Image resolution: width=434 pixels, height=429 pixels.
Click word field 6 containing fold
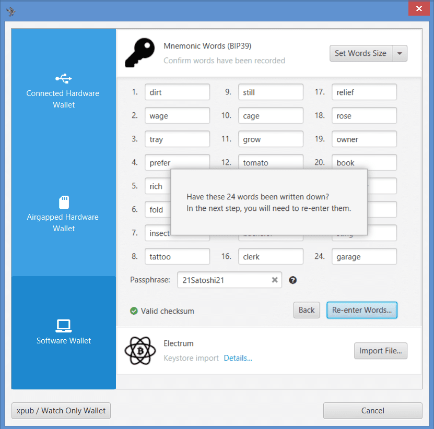(x=158, y=210)
